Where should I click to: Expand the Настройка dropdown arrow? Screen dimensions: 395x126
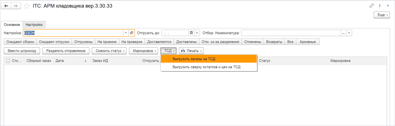tap(126, 33)
